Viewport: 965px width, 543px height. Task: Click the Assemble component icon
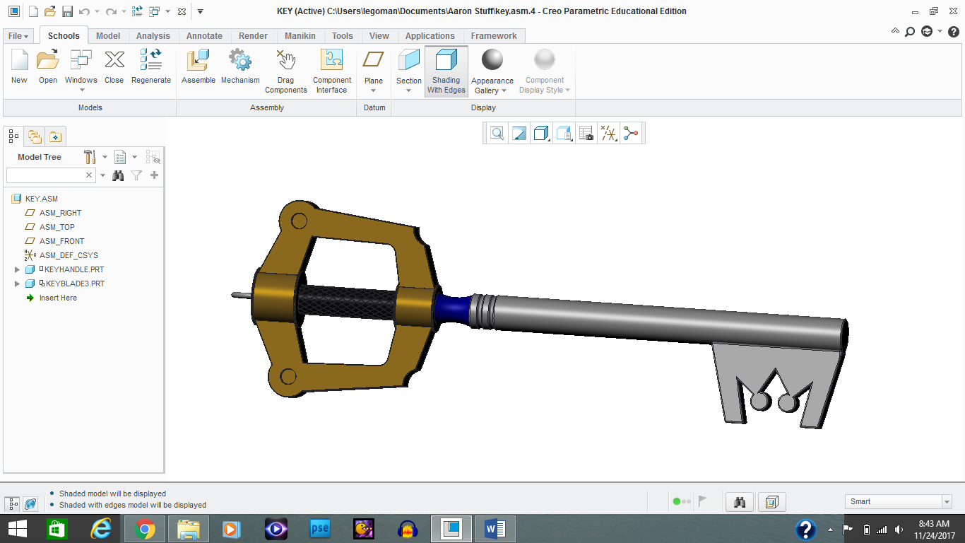tap(199, 61)
